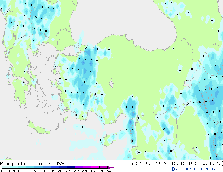Click the '12..18 UTC' time range text
This screenshot has height=172, width=223.
(184, 164)
